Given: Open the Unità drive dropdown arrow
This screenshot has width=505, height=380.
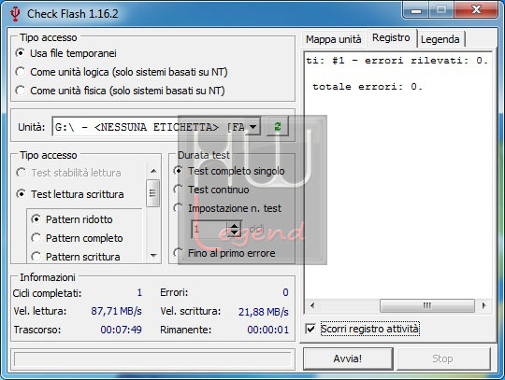Looking at the screenshot, I should tap(253, 127).
